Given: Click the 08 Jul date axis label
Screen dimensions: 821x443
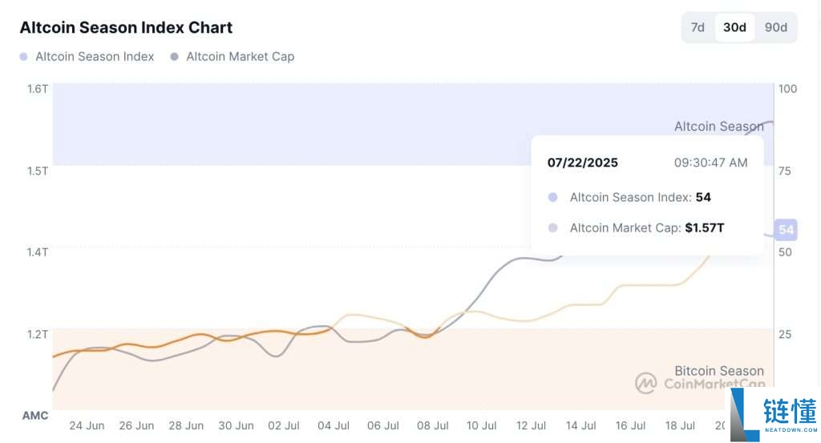Looking at the screenshot, I should tap(432, 425).
